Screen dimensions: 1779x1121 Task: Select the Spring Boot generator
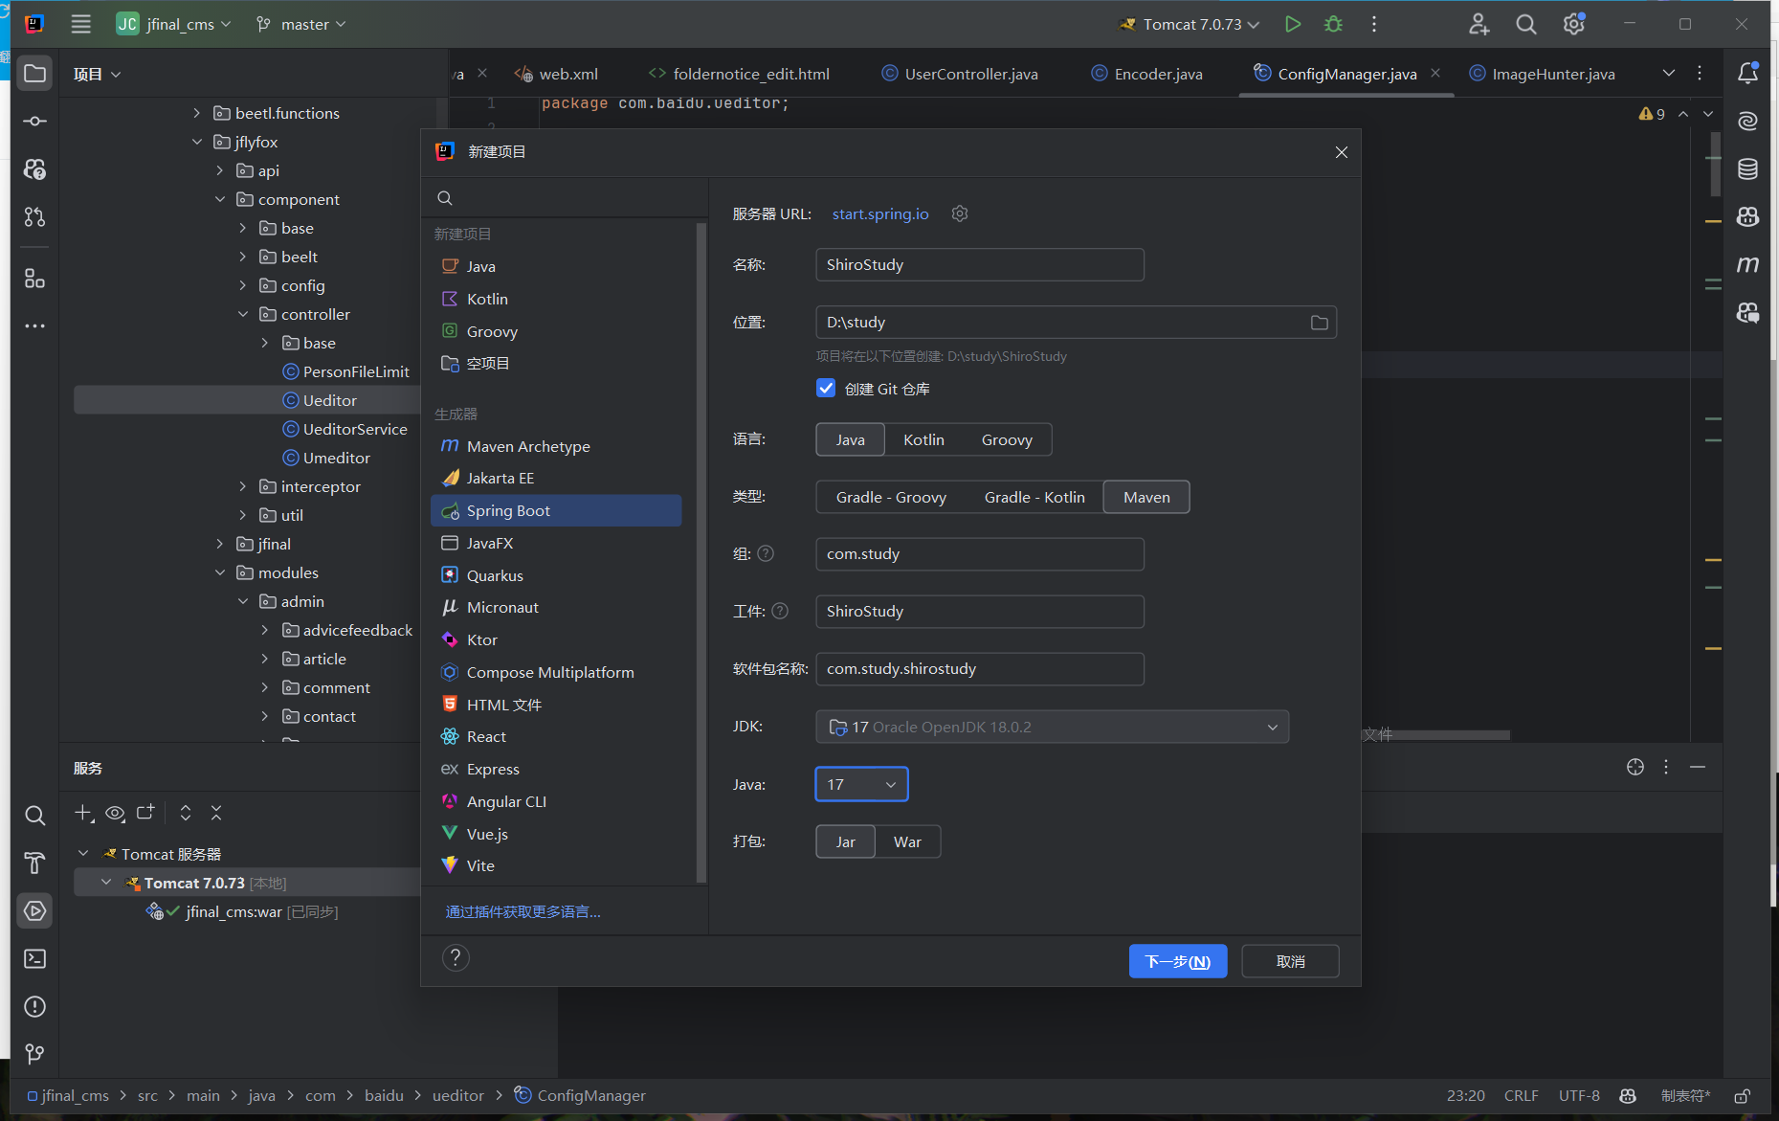click(556, 510)
